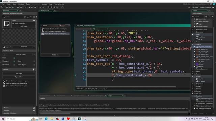Viewport: 216px width, 121px height.
Task: Toggle the Visible checkbox
Action: 14,58
